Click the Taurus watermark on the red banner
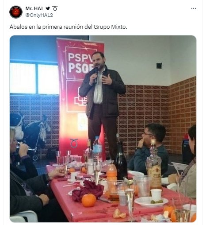Image resolution: width=206 pixels, height=225 pixels. (74, 143)
